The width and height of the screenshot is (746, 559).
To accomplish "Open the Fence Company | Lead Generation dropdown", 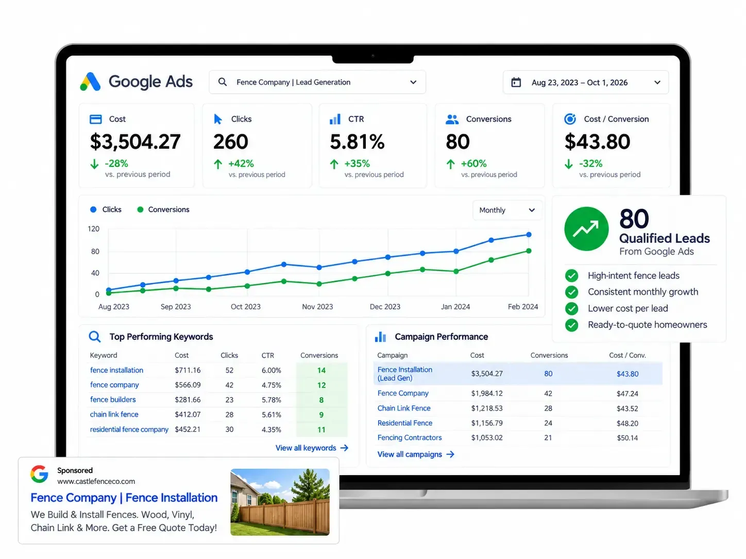I will (317, 82).
